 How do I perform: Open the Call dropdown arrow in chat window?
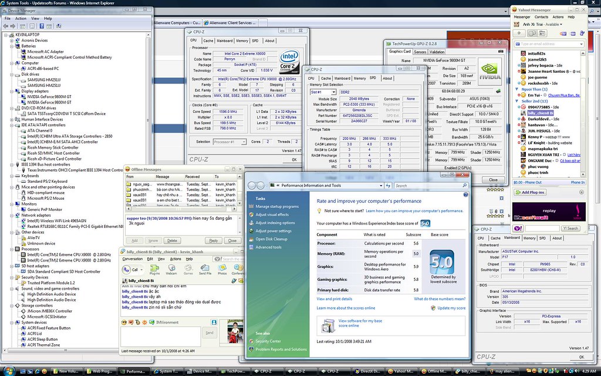tap(141, 270)
